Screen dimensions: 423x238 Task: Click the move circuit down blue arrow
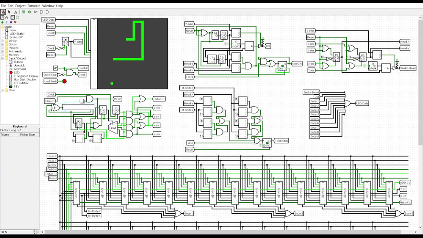11,22
